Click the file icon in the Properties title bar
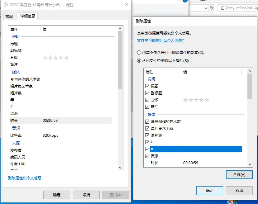This screenshot has width=258, height=204. pos(6,5)
